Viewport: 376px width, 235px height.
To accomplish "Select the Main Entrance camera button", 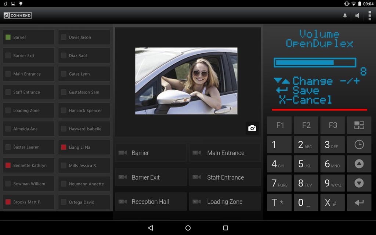I will coord(225,153).
